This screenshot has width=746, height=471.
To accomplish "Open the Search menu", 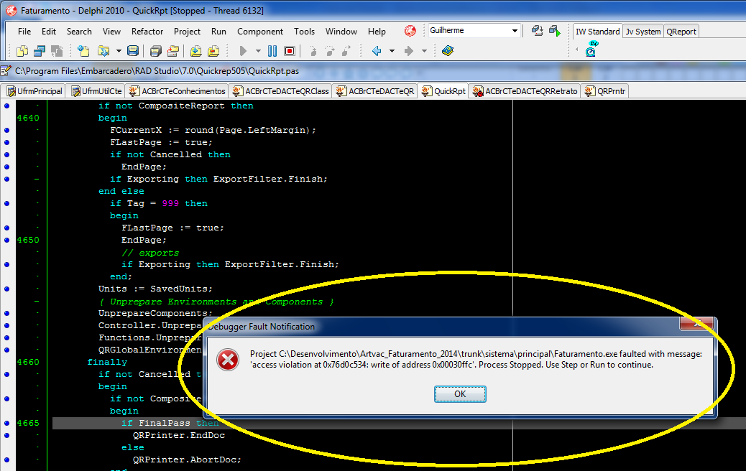I will (79, 32).
